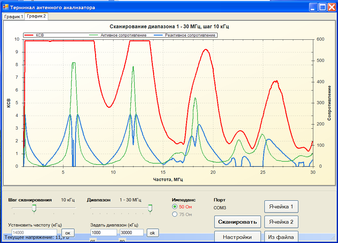Click the Шаг сканирования slider handle

[x=34, y=208]
